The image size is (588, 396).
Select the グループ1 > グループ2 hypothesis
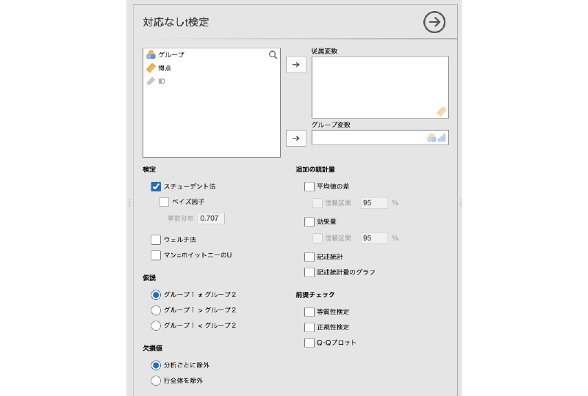(156, 310)
